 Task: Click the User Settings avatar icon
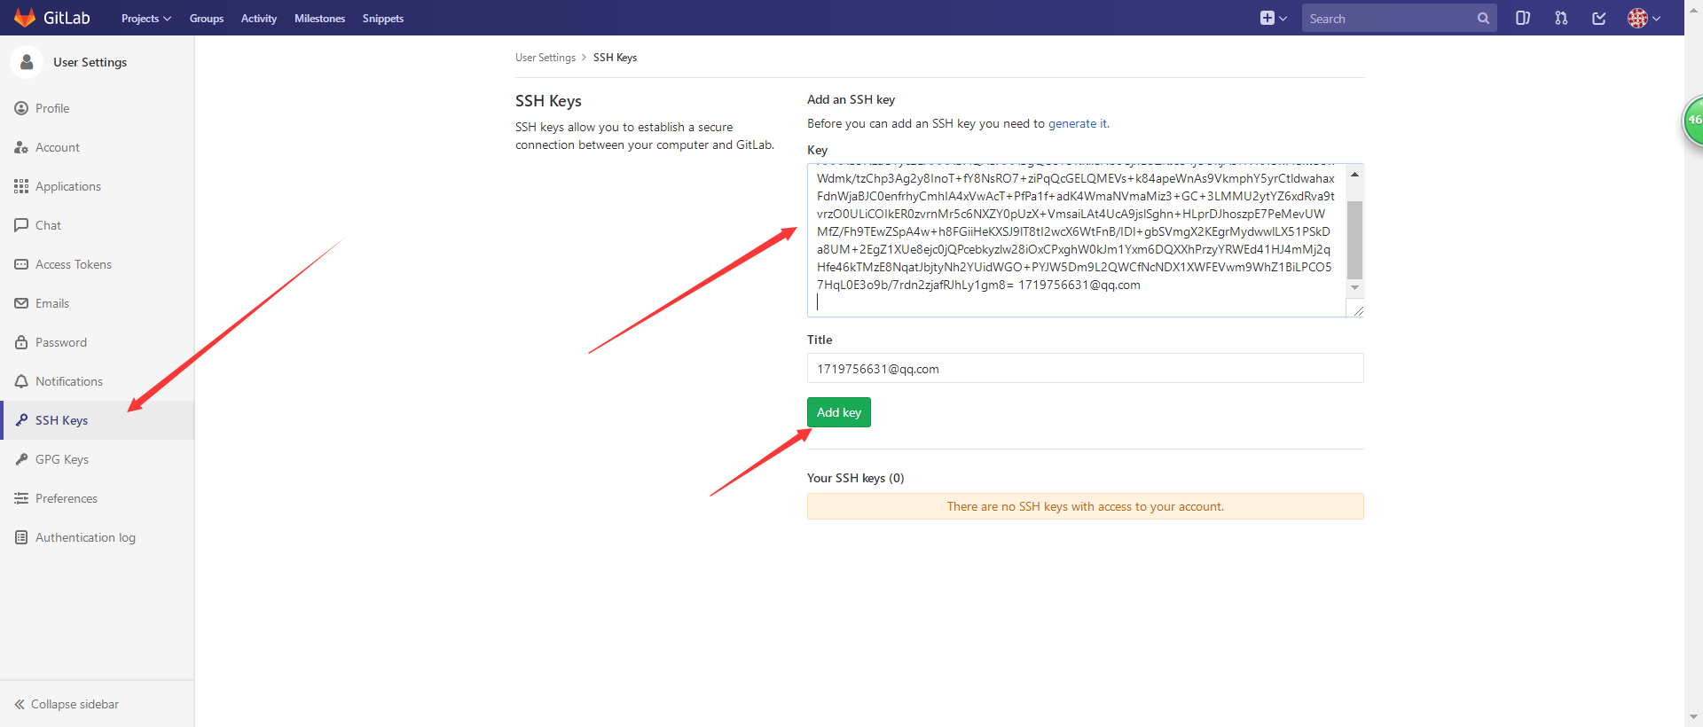(x=27, y=62)
